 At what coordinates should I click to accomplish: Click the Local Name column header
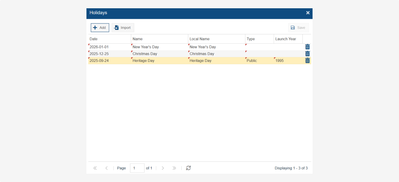click(x=216, y=39)
